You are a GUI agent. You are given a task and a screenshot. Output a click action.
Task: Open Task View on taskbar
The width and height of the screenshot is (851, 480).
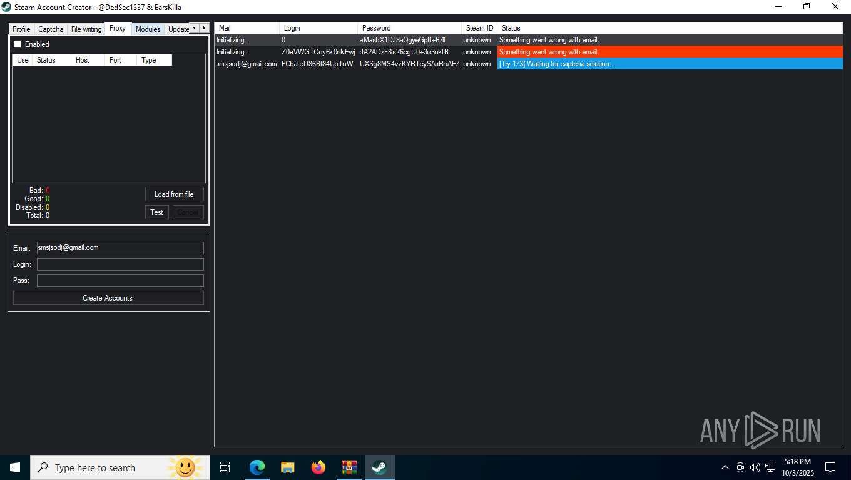(225, 467)
